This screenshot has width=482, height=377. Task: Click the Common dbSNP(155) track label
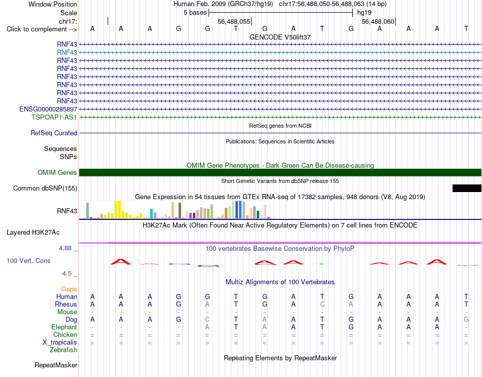45,188
